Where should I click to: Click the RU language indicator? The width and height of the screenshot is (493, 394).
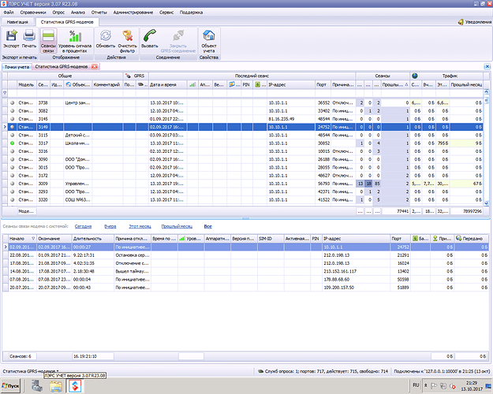[416, 385]
